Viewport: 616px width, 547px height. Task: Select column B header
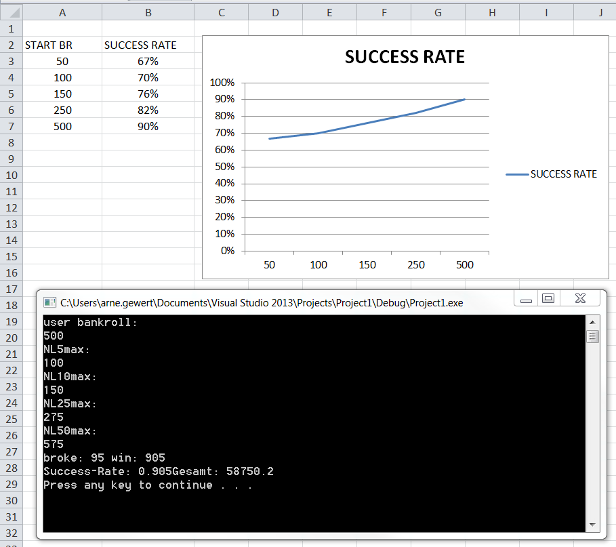tap(148, 13)
